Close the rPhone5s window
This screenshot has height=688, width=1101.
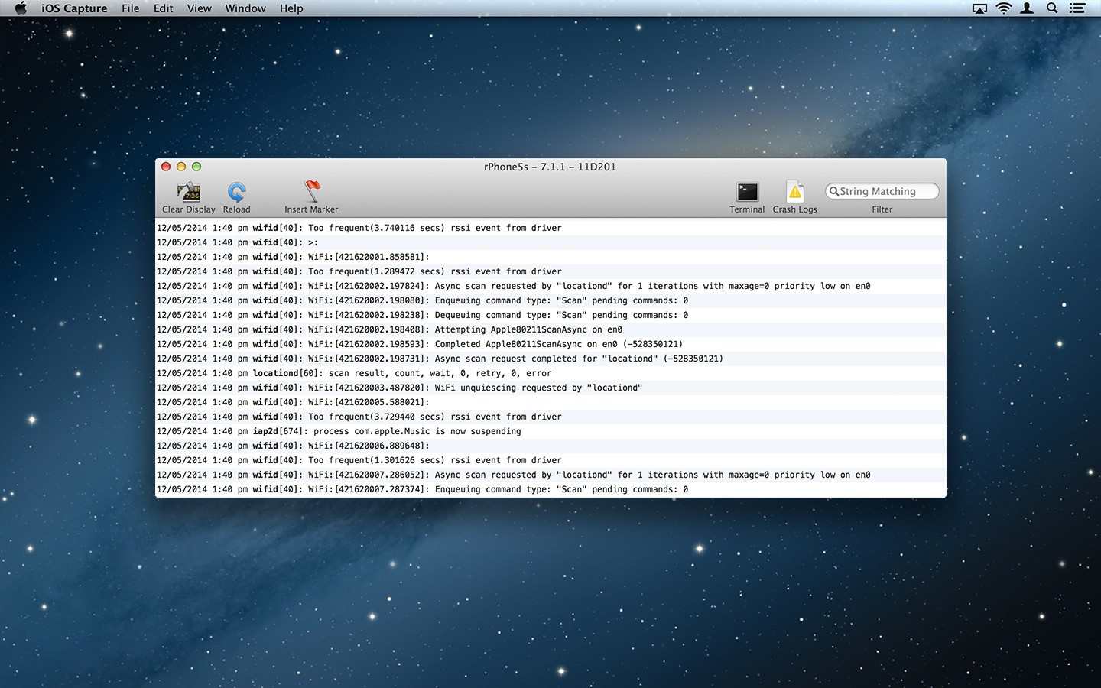[x=166, y=167]
